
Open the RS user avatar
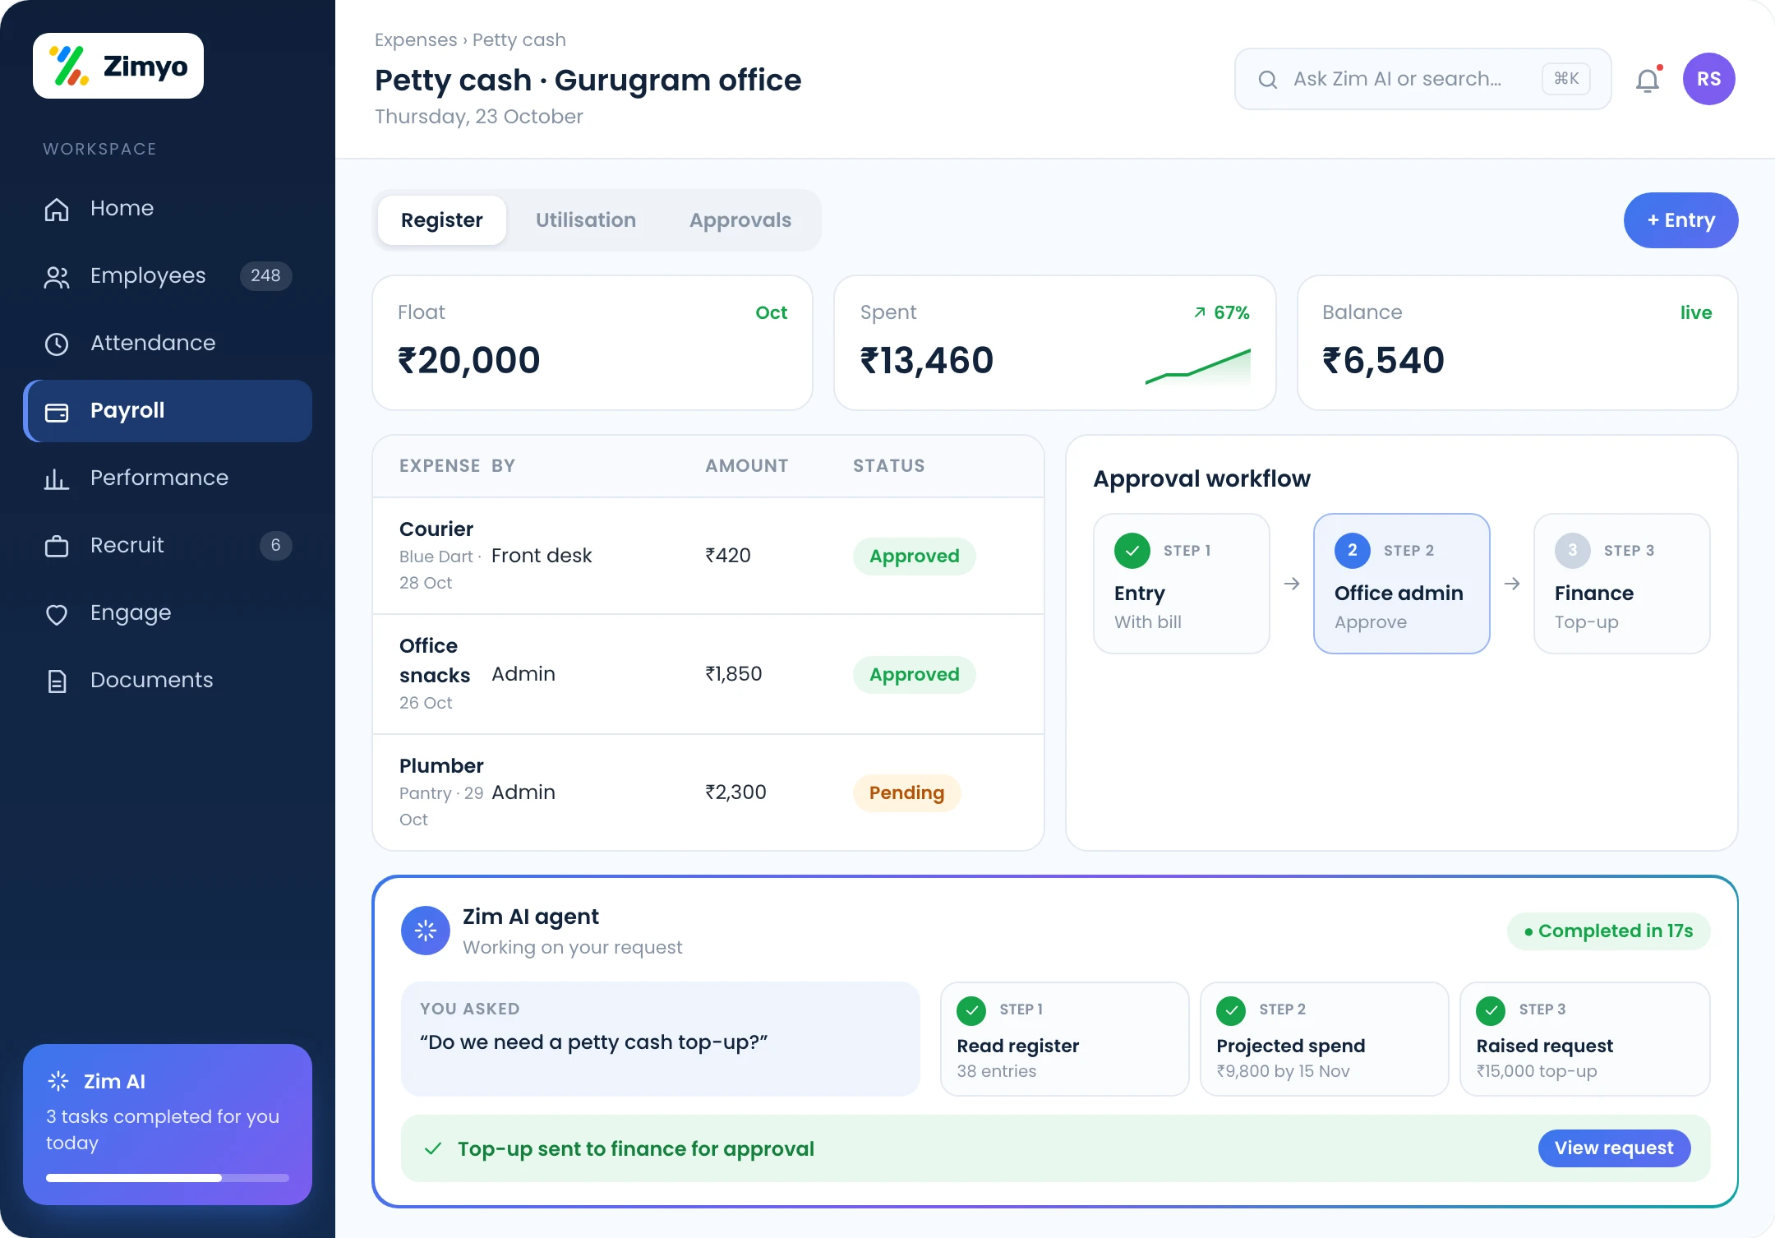point(1709,79)
